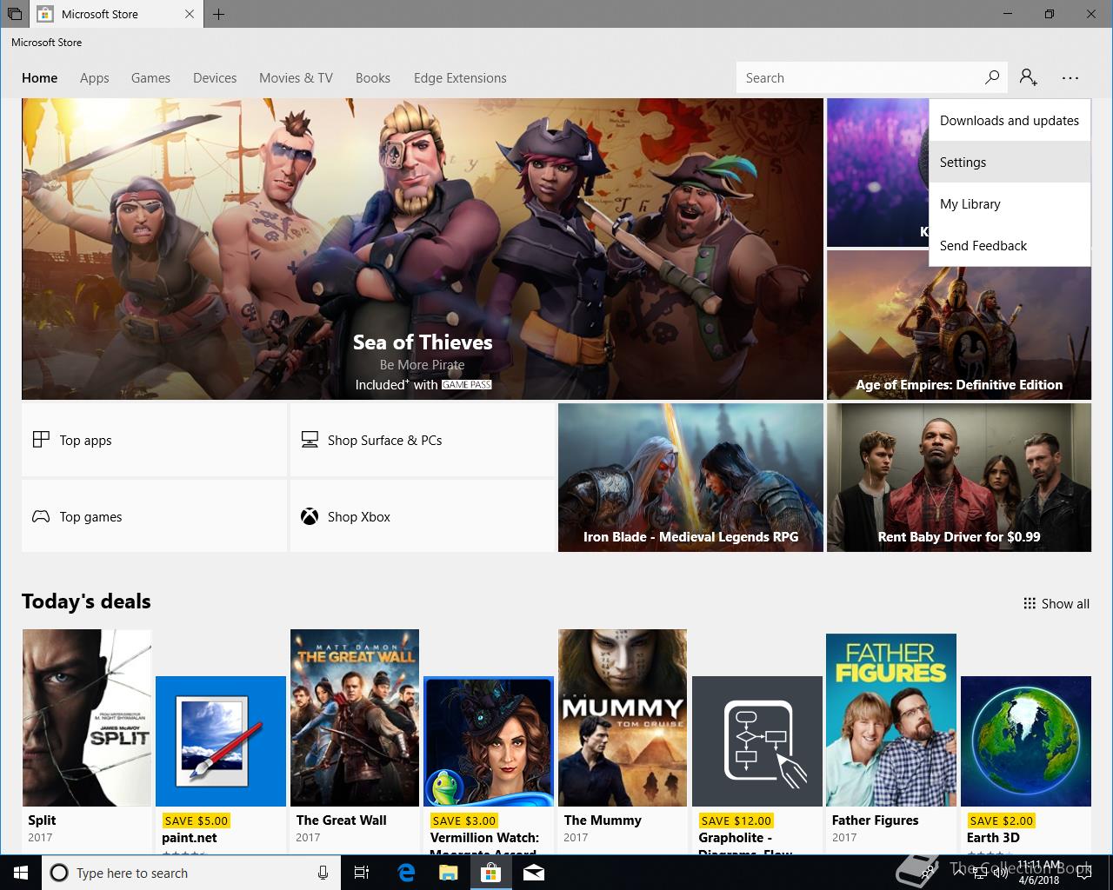Click the Type here to search box
The height and width of the screenshot is (890, 1113).
190,873
